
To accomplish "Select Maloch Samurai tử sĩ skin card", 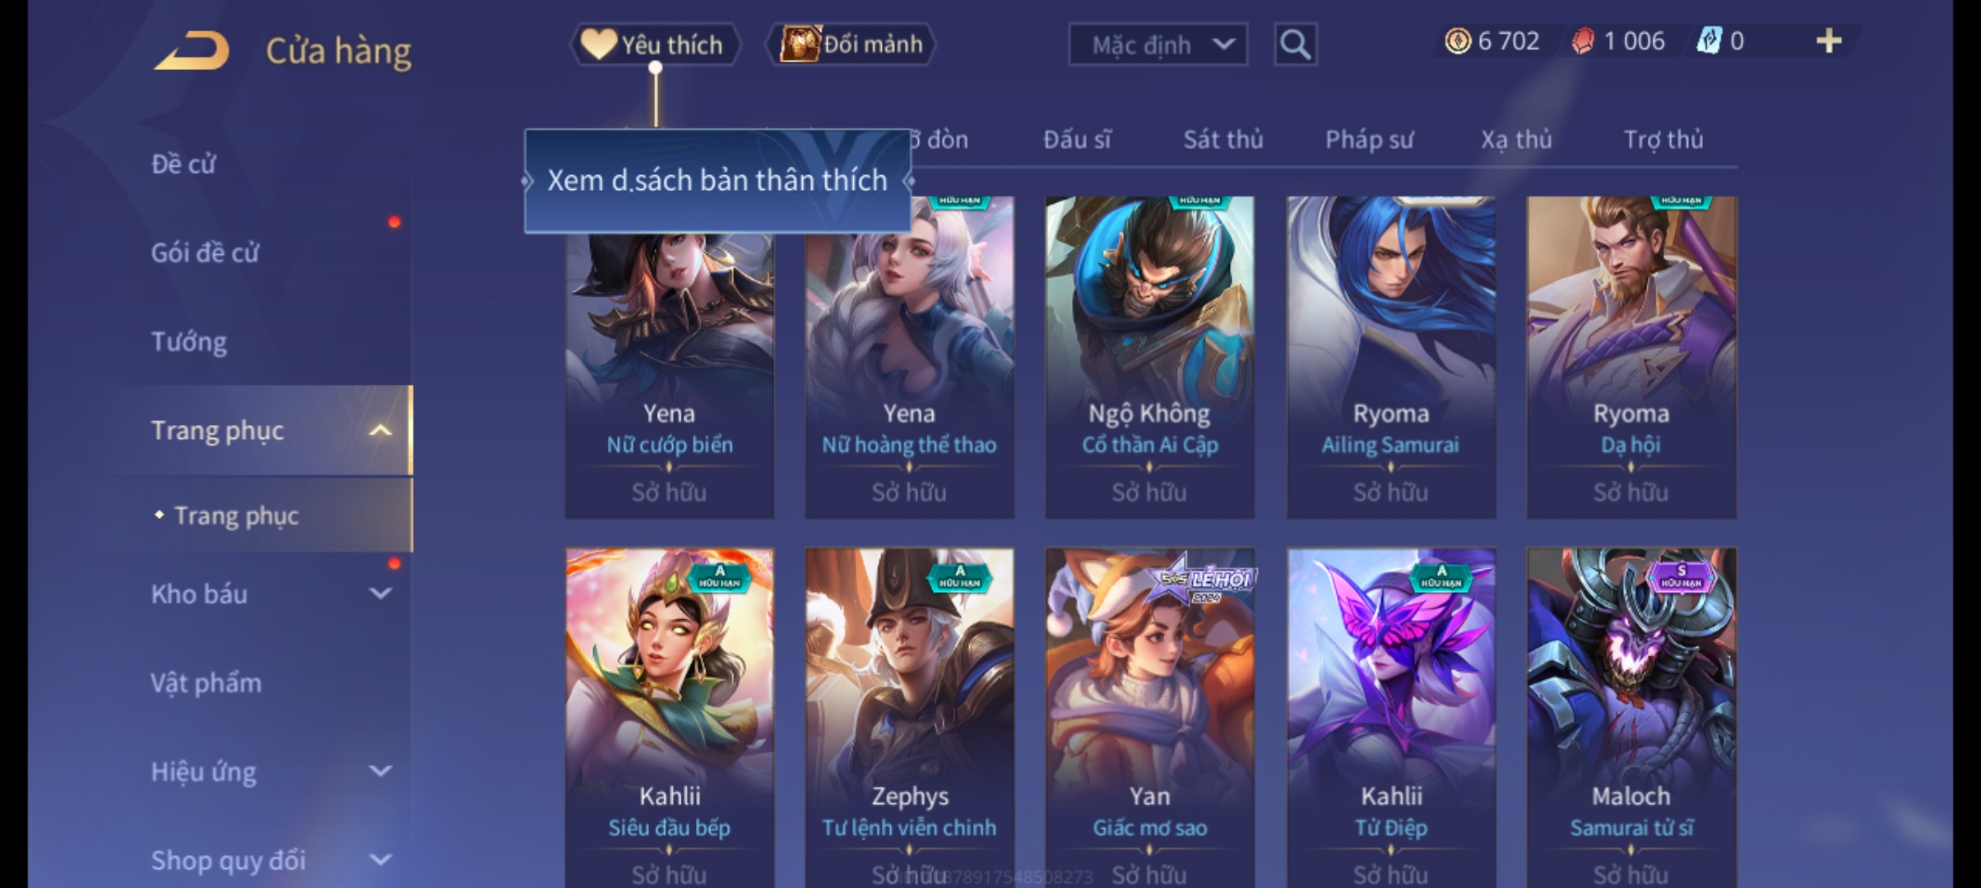I will (x=1631, y=717).
